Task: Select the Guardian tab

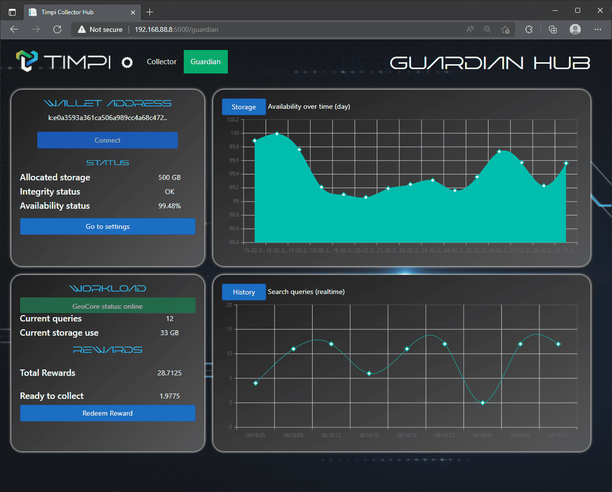Action: [206, 62]
